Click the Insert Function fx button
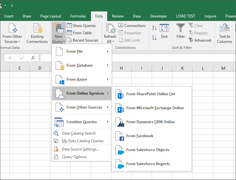 click(x=33, y=58)
